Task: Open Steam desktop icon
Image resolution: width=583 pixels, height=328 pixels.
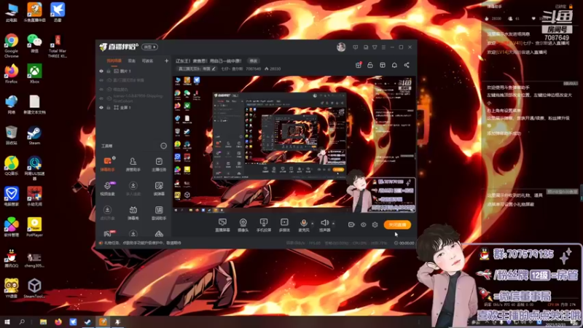Action: coord(34,136)
